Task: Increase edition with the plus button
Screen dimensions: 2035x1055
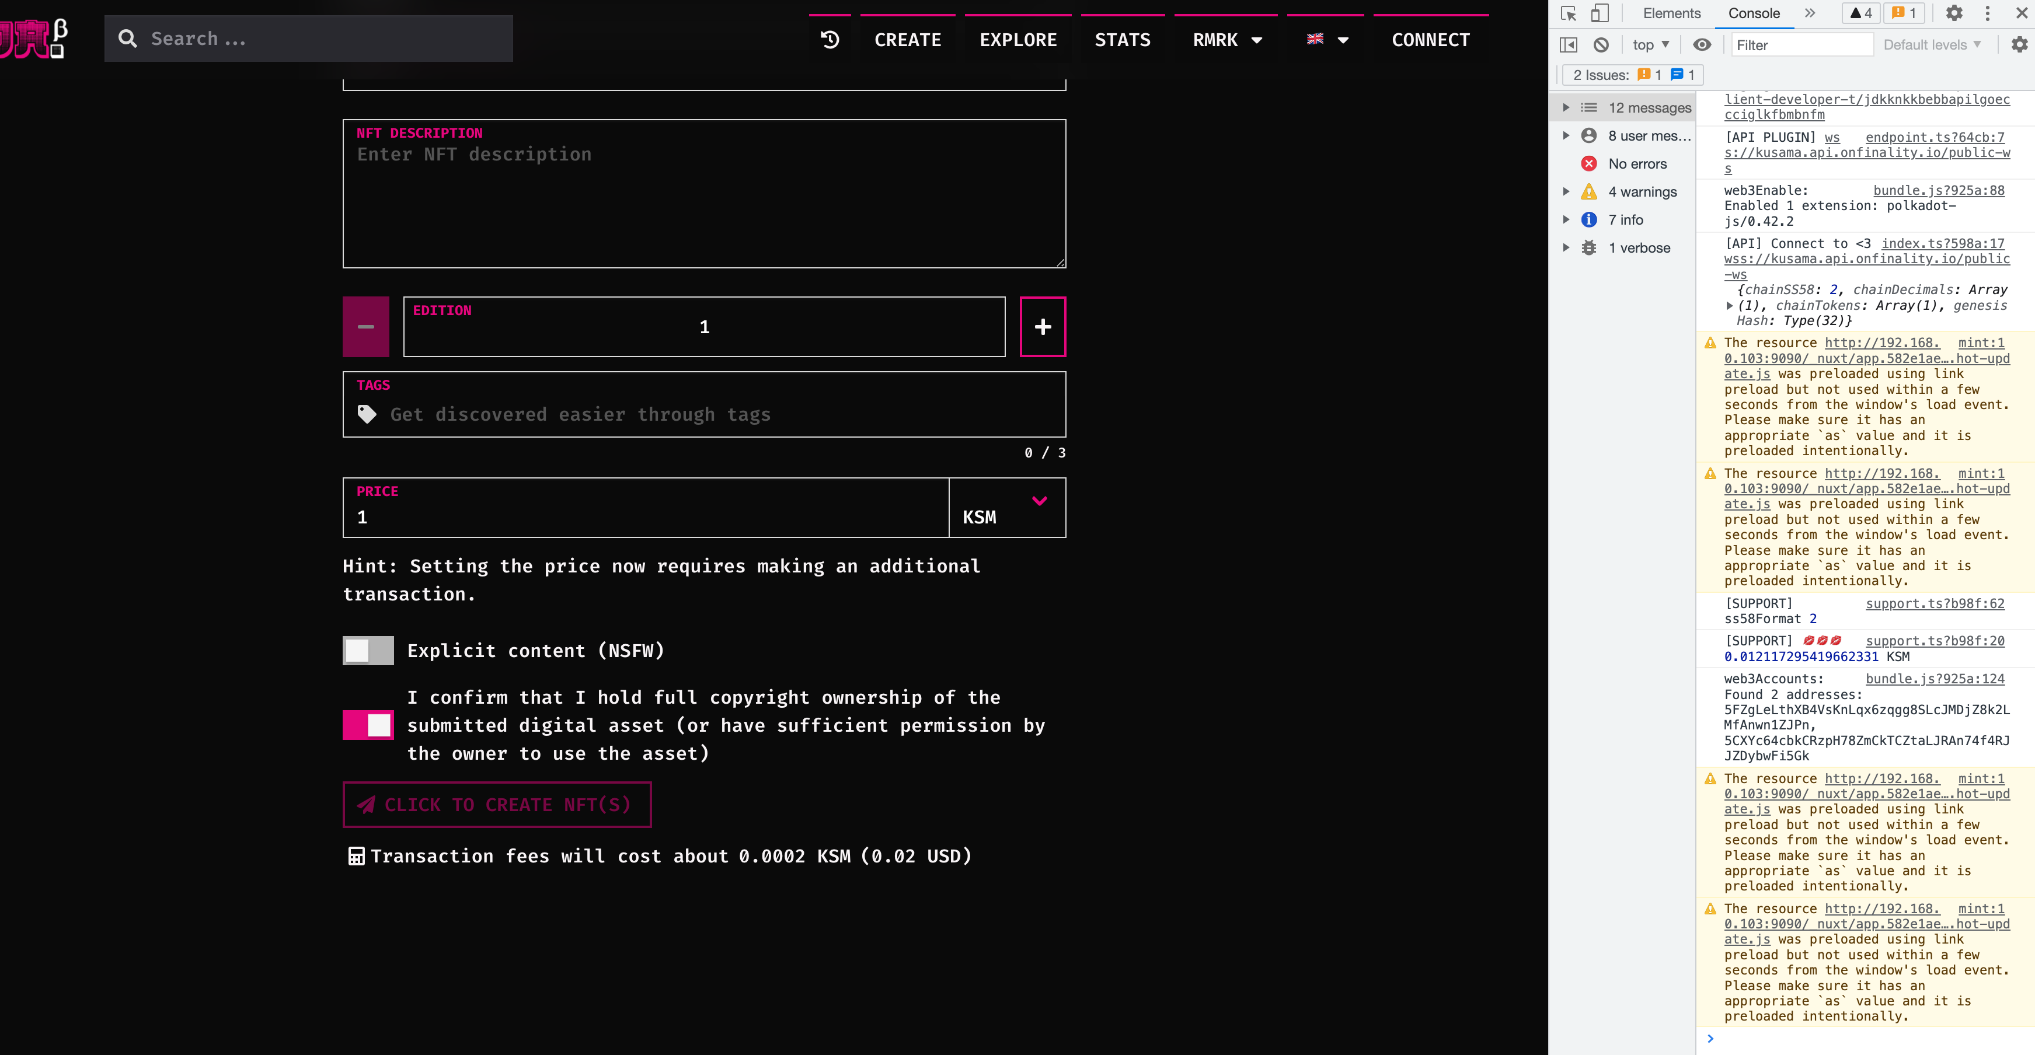Action: coord(1042,327)
